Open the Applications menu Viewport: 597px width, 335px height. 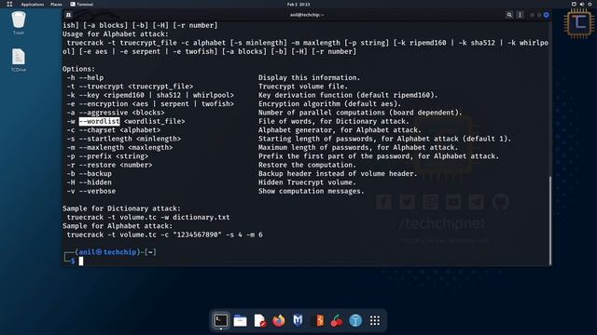pos(33,4)
